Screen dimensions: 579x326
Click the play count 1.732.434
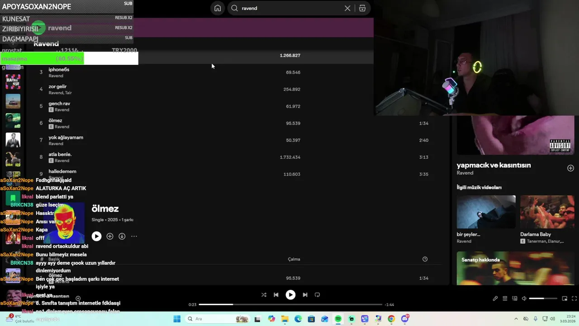pos(290,157)
